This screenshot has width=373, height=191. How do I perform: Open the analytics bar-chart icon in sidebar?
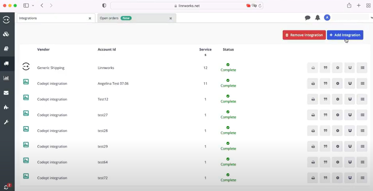[7, 78]
